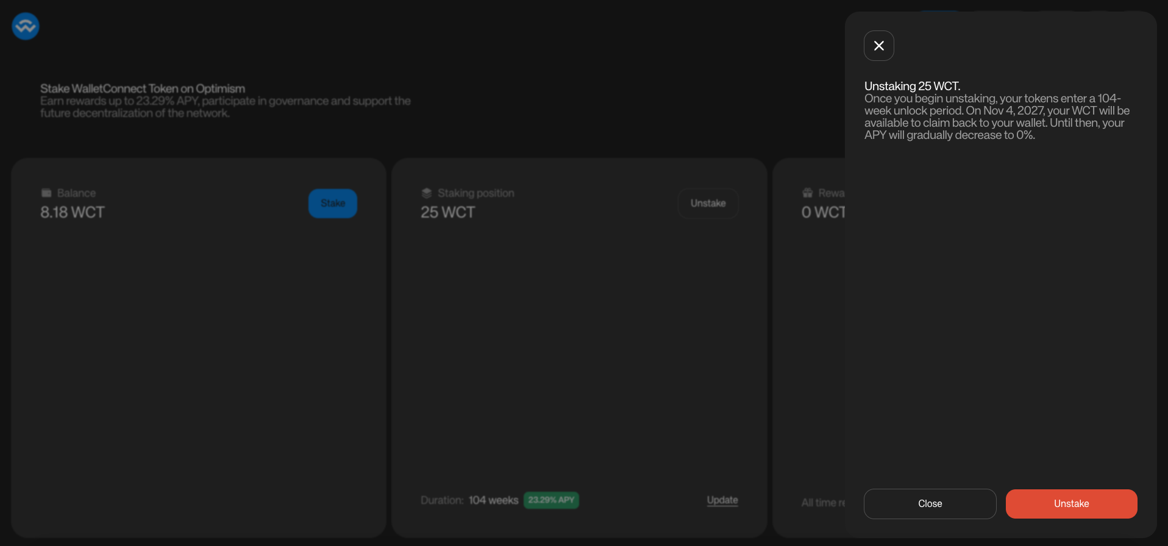Click the blue Stake button
The height and width of the screenshot is (546, 1168).
point(333,204)
